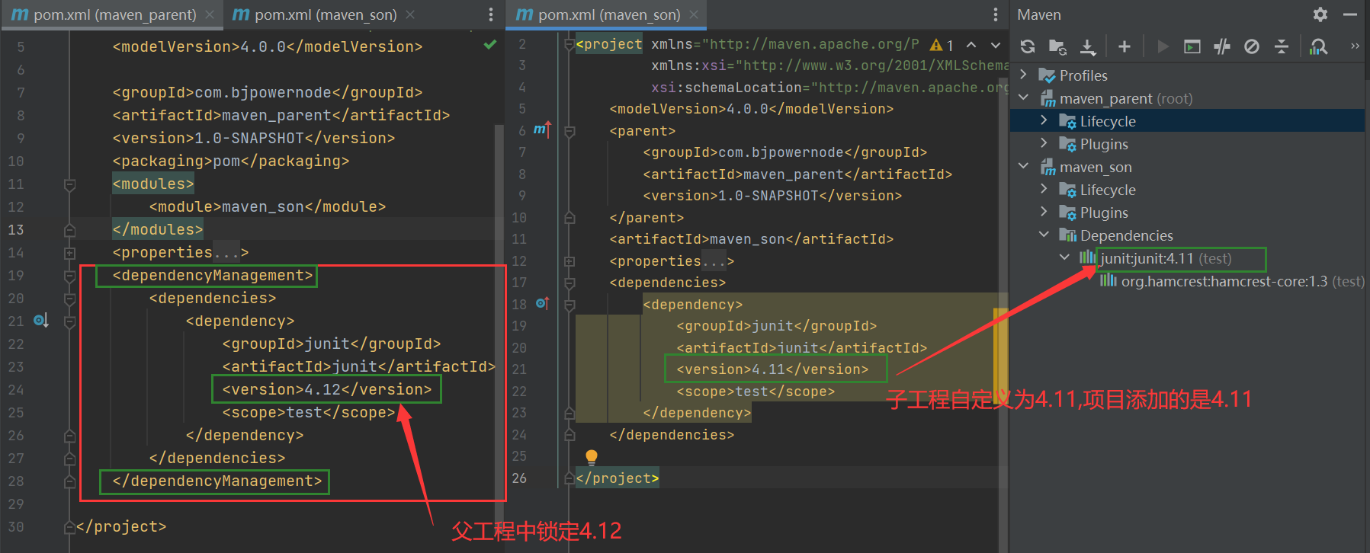Unfold collapsed properties in son pom
This screenshot has width=1370, height=553.
pyautogui.click(x=569, y=261)
